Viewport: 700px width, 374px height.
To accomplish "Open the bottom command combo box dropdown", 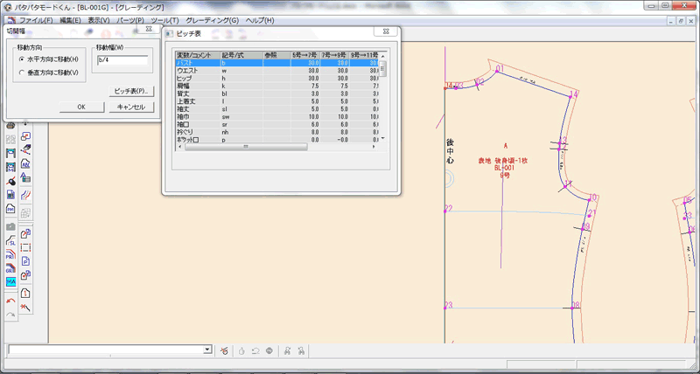I will [x=207, y=350].
